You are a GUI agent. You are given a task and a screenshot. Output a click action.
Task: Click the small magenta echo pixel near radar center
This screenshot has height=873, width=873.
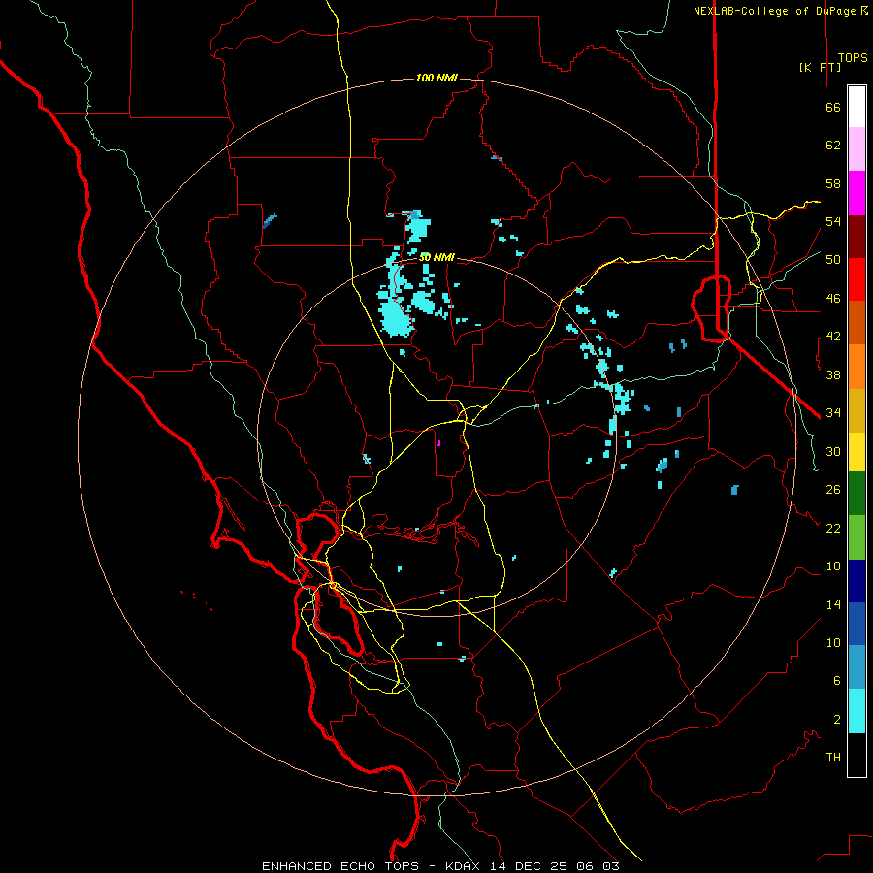click(x=438, y=443)
